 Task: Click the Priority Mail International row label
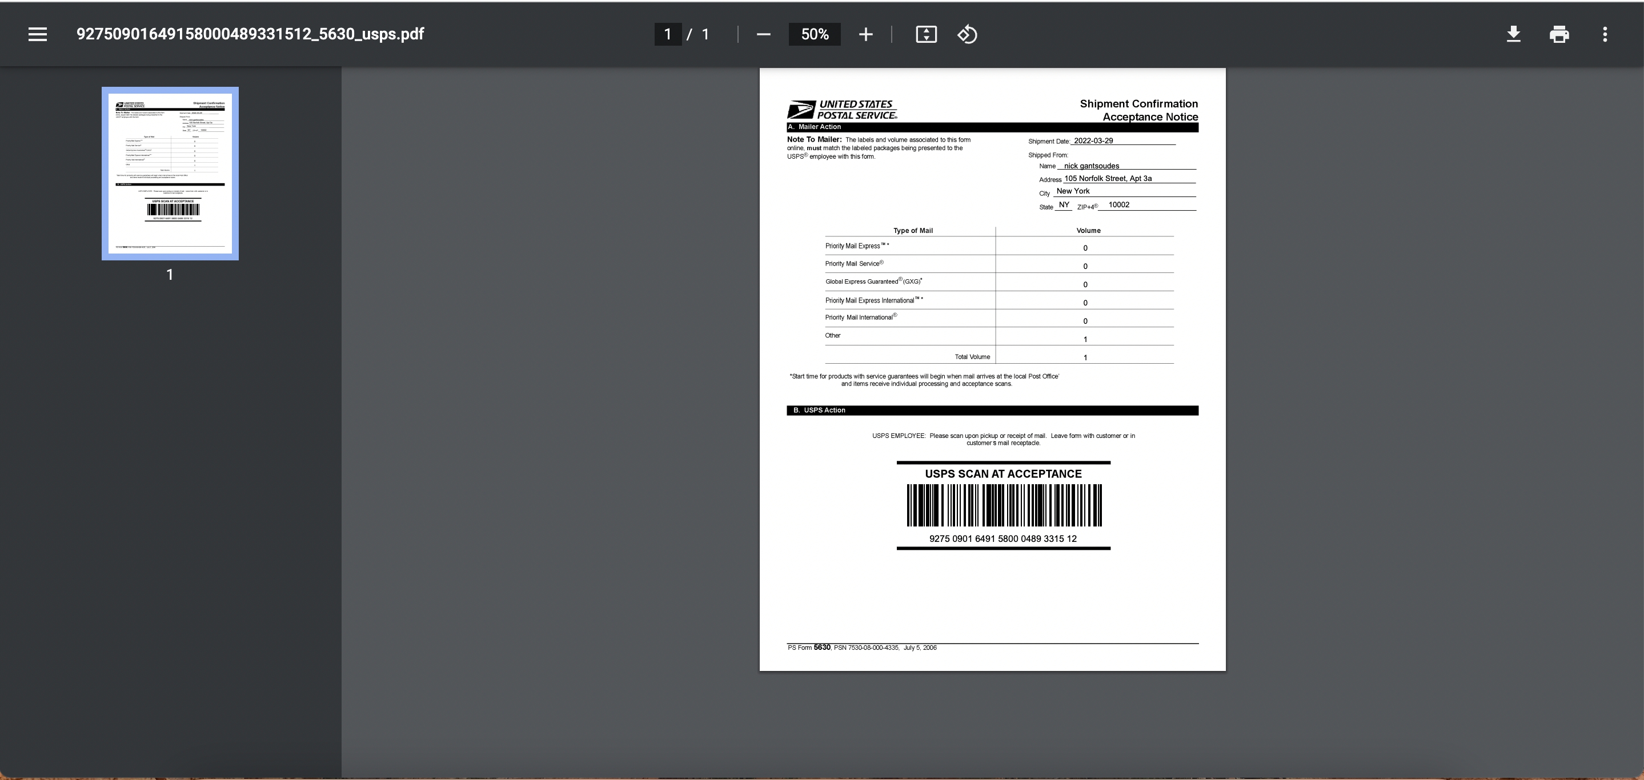[861, 317]
